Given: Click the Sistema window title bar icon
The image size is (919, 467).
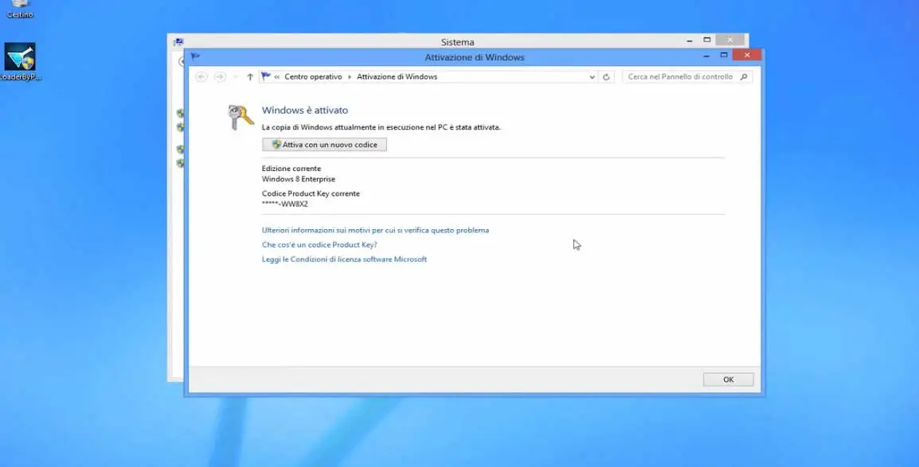Looking at the screenshot, I should coord(178,42).
